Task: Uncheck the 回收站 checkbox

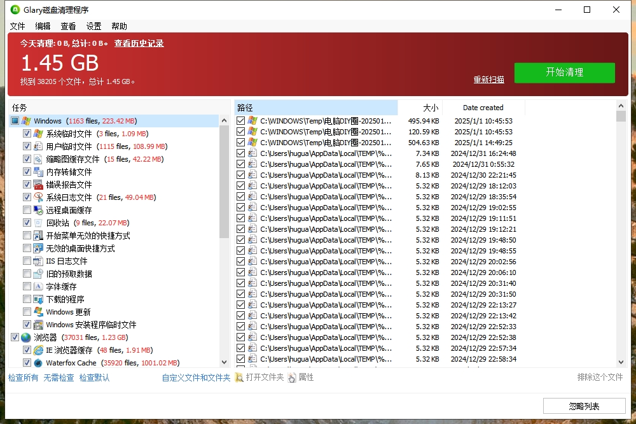Action: coord(27,223)
